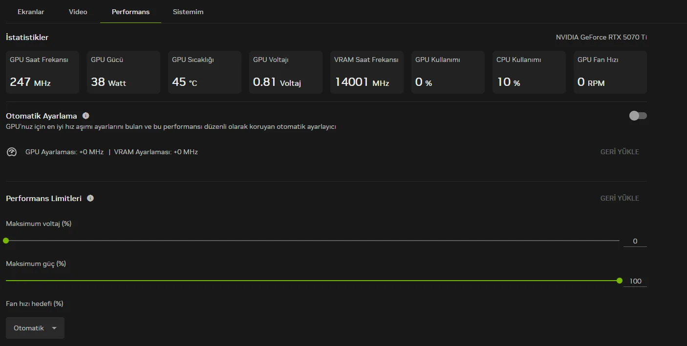Select the Performans tab
The image size is (687, 346).
pyautogui.click(x=130, y=12)
